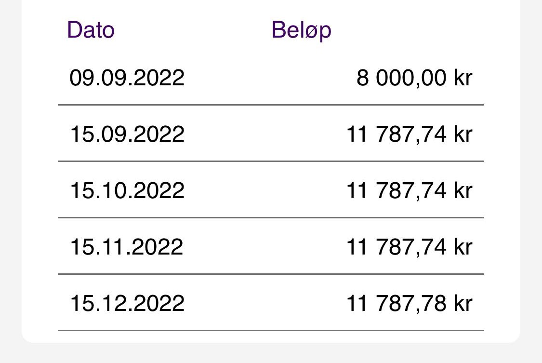Click the kr unit in the 15.12.2022 row
This screenshot has width=542, height=363.
pos(463,303)
